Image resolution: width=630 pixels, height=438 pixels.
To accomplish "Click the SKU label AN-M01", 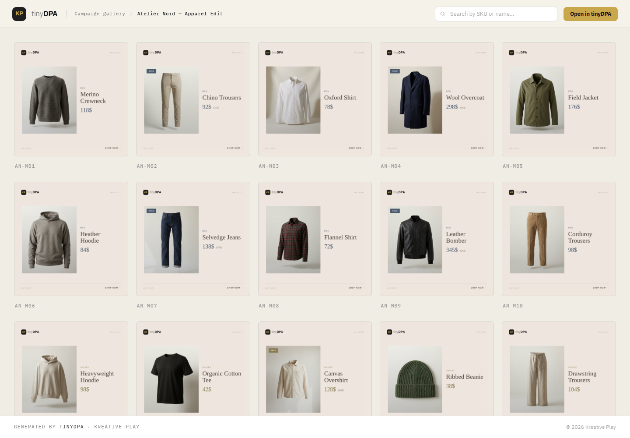I will 25,166.
